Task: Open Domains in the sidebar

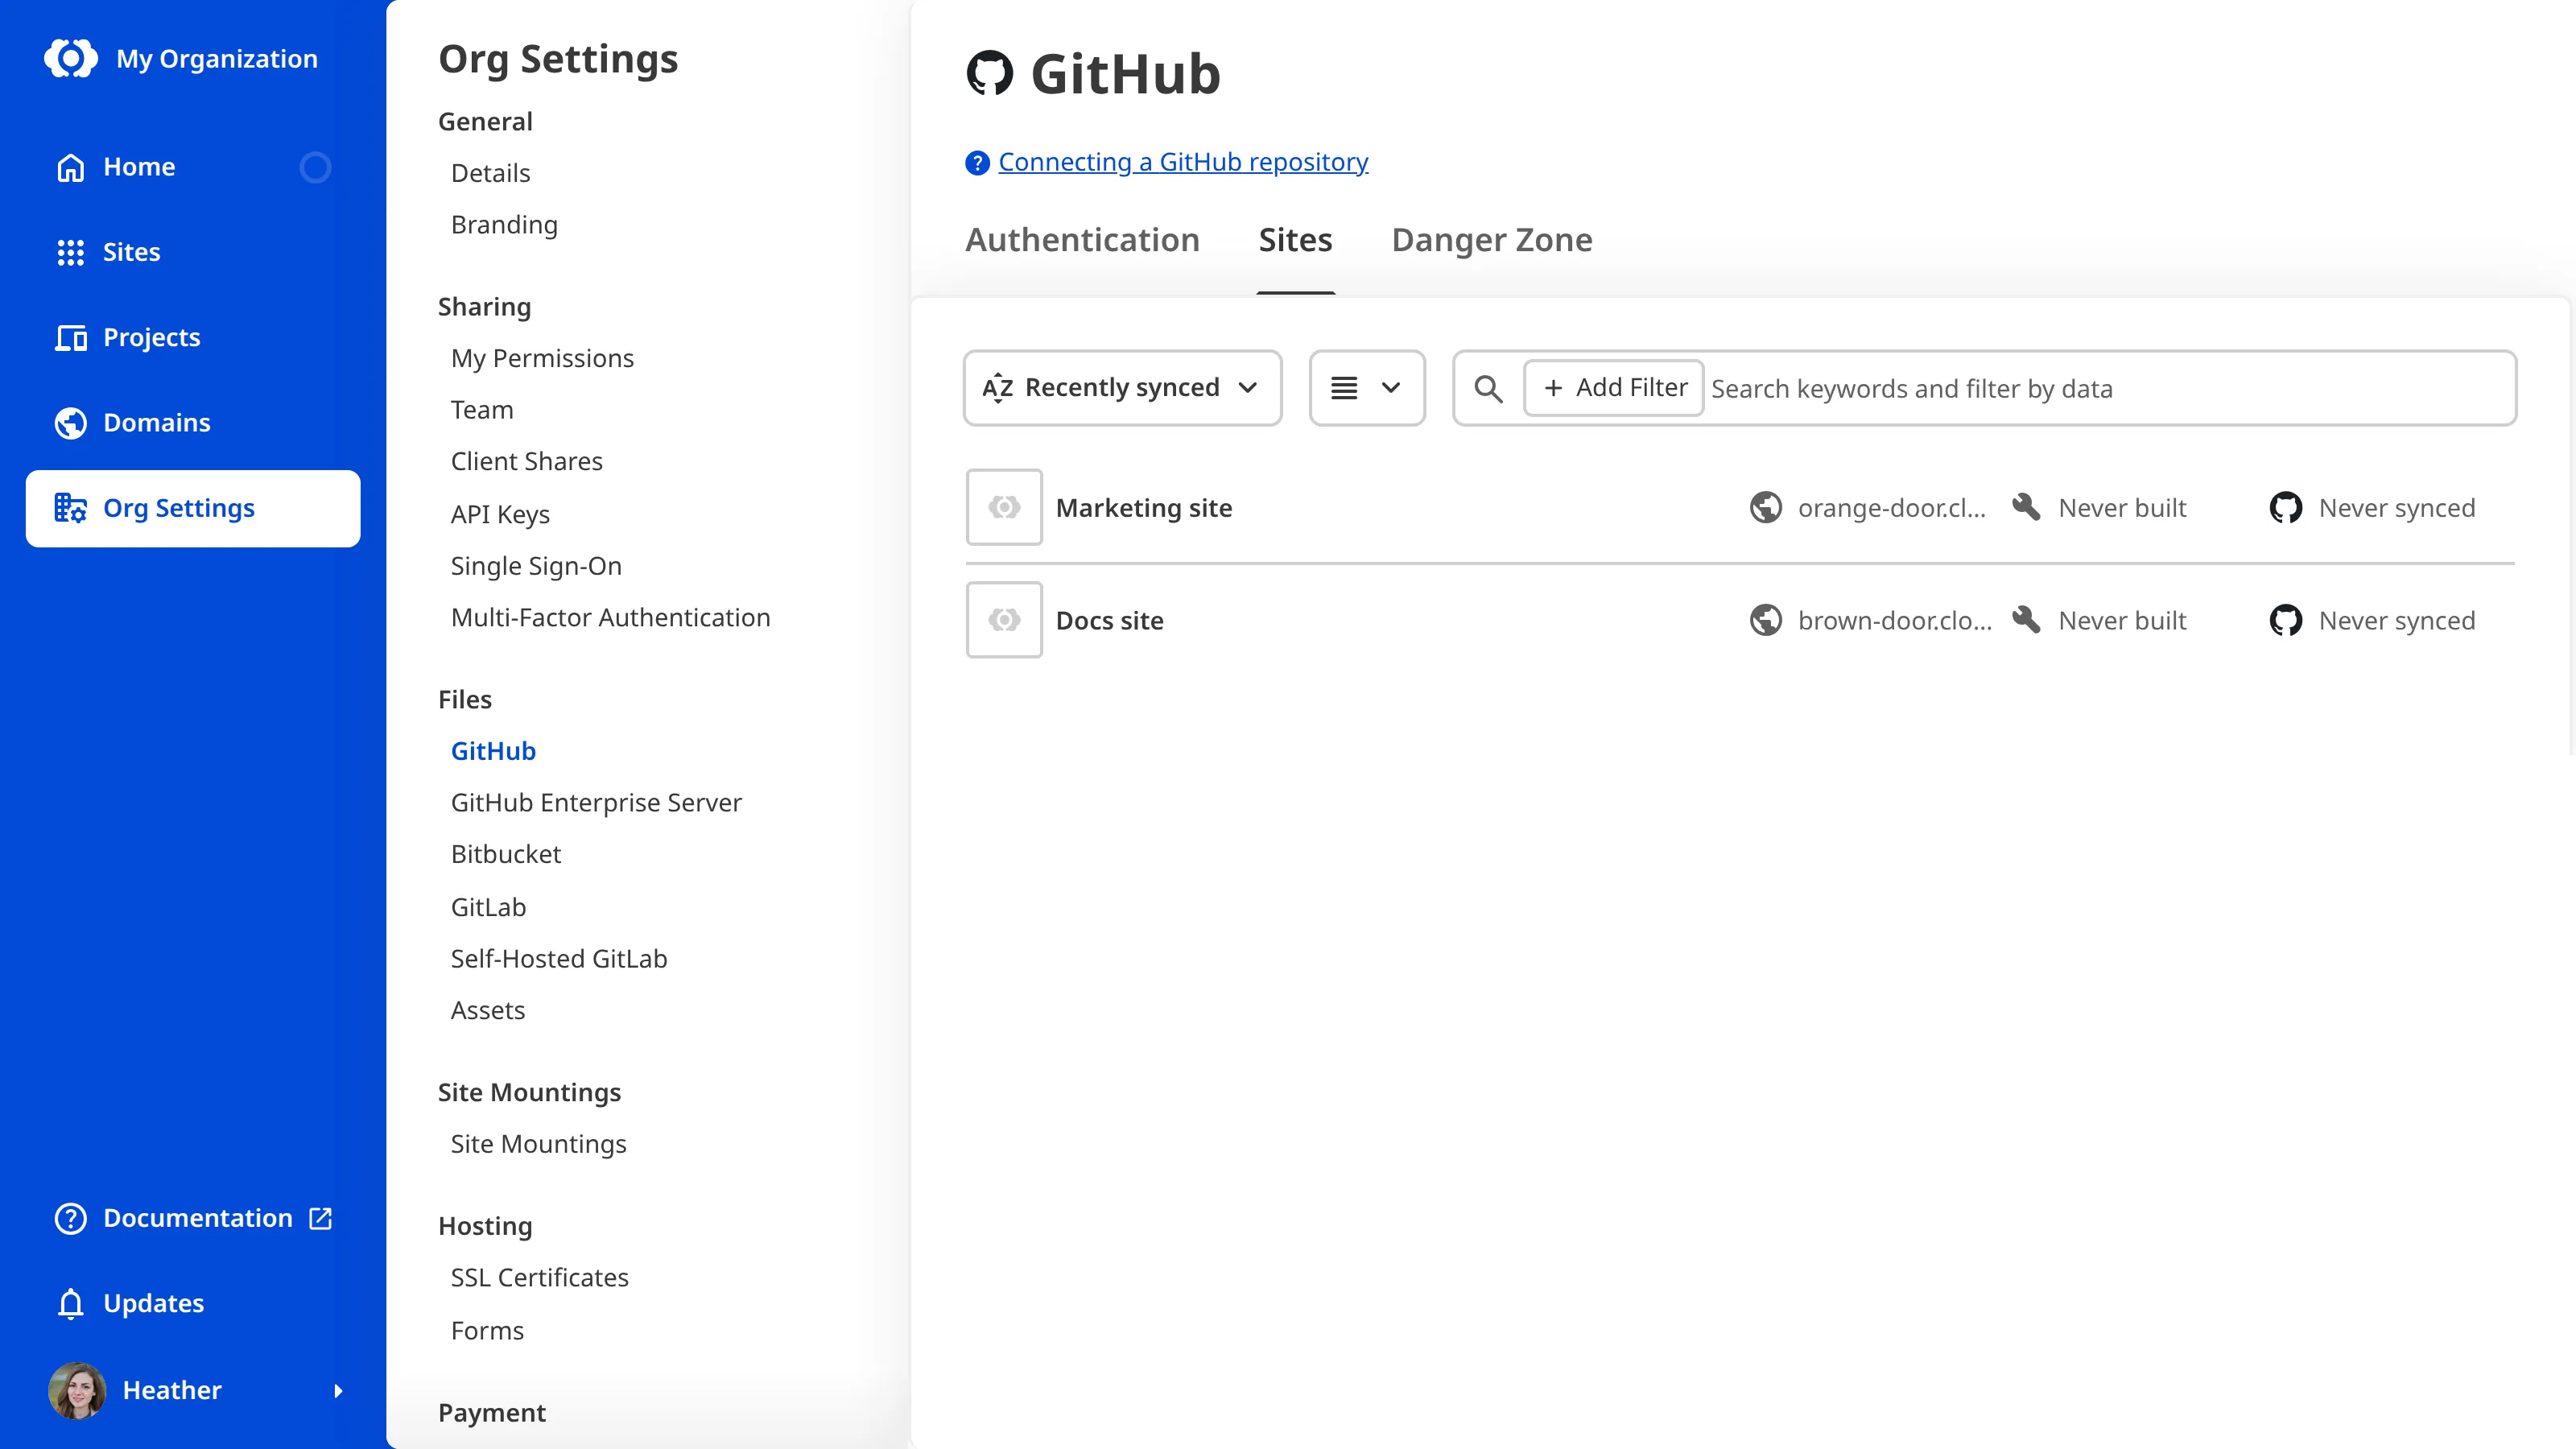Action: 193,423
